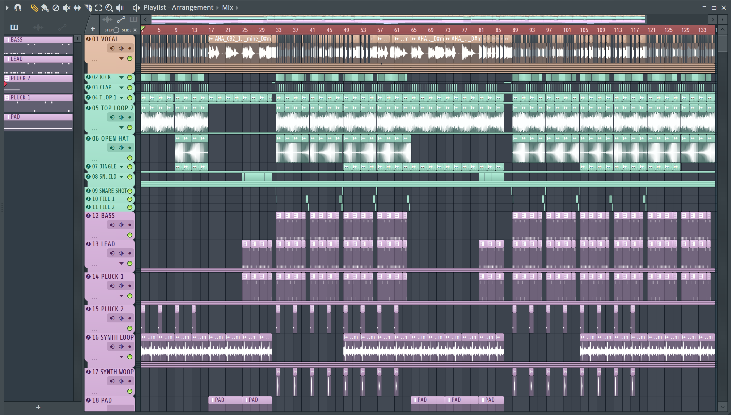Viewport: 731px width, 415px height.
Task: Focus audio clips with the waveform icon
Action: pos(107,19)
